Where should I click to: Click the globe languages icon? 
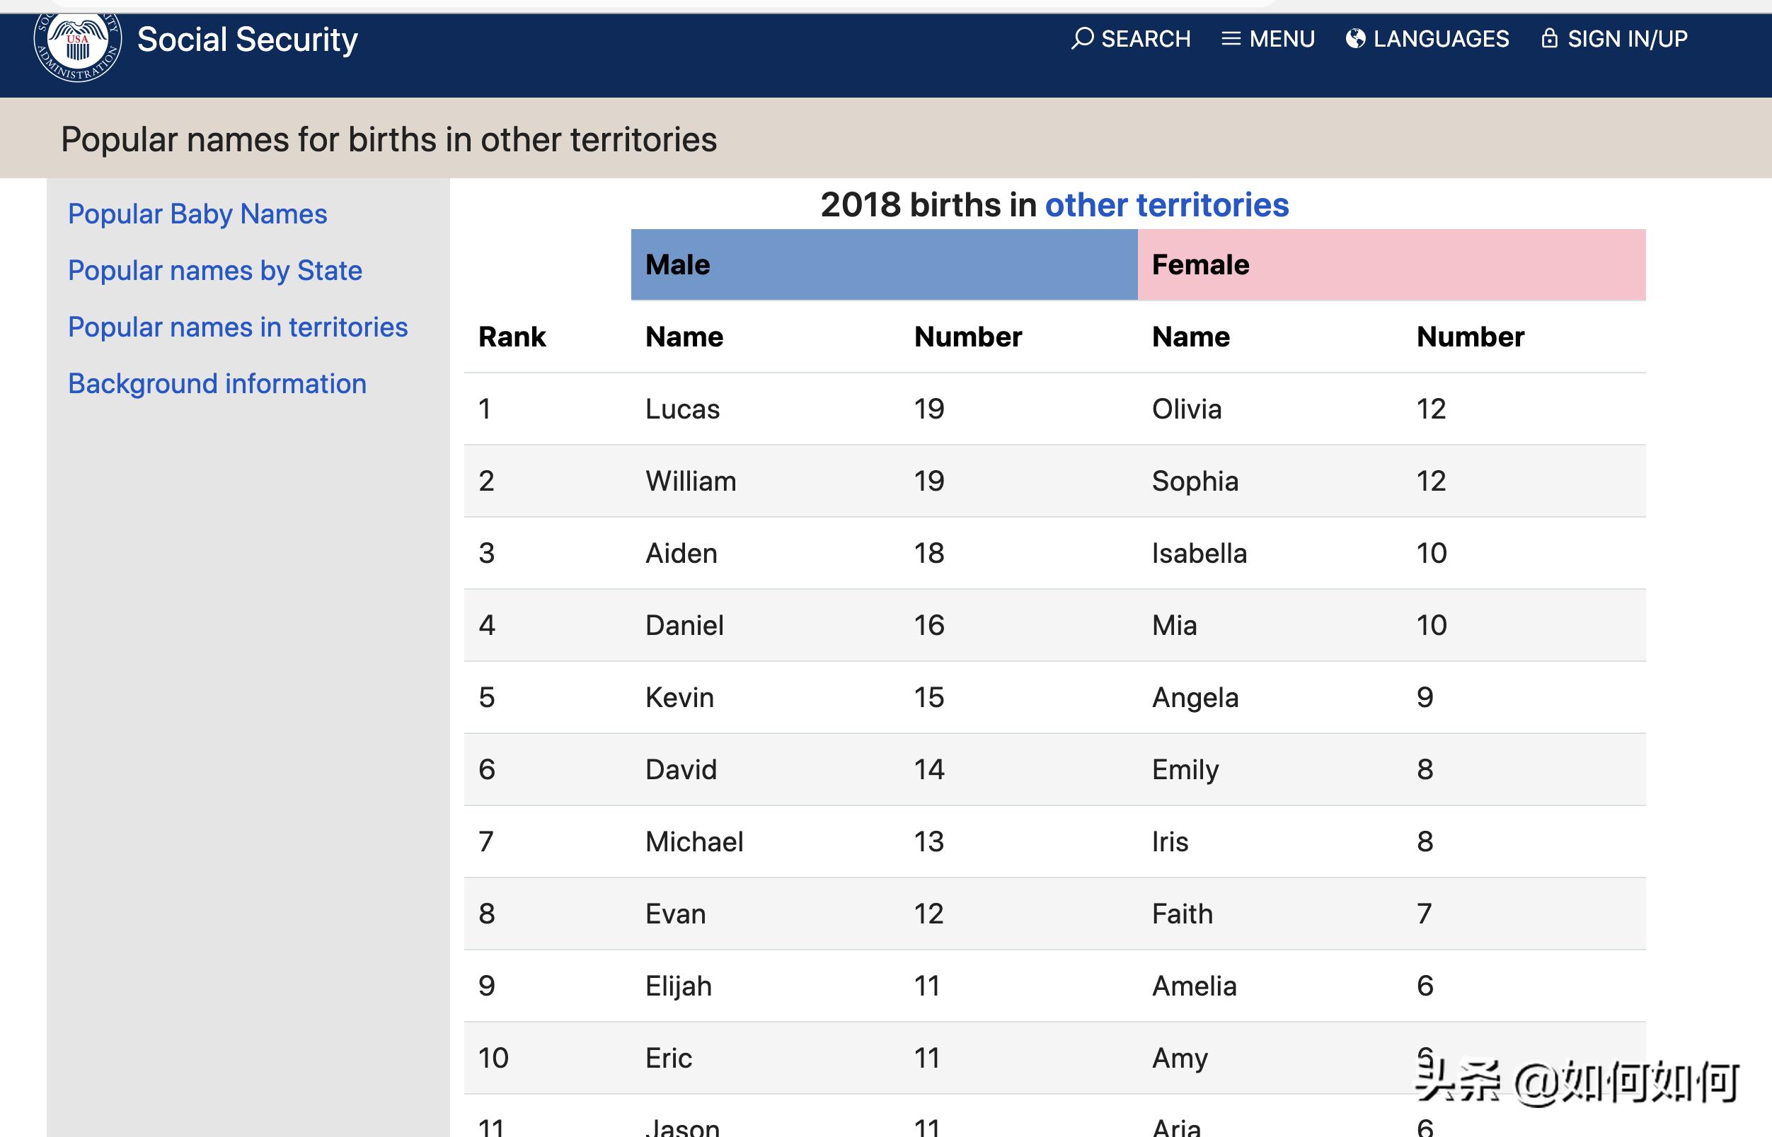click(1355, 38)
